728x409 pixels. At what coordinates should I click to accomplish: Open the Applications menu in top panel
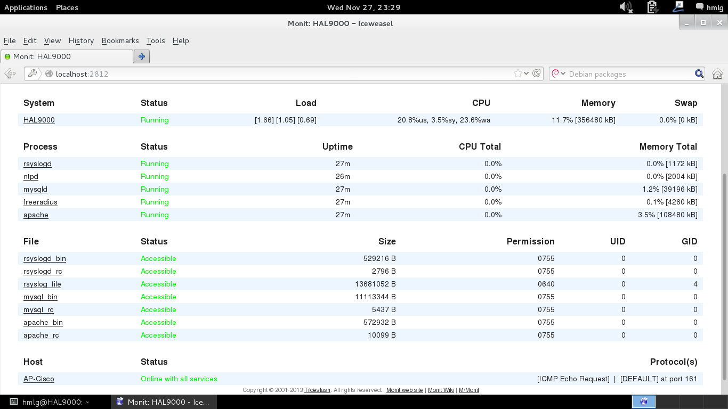[x=26, y=7]
